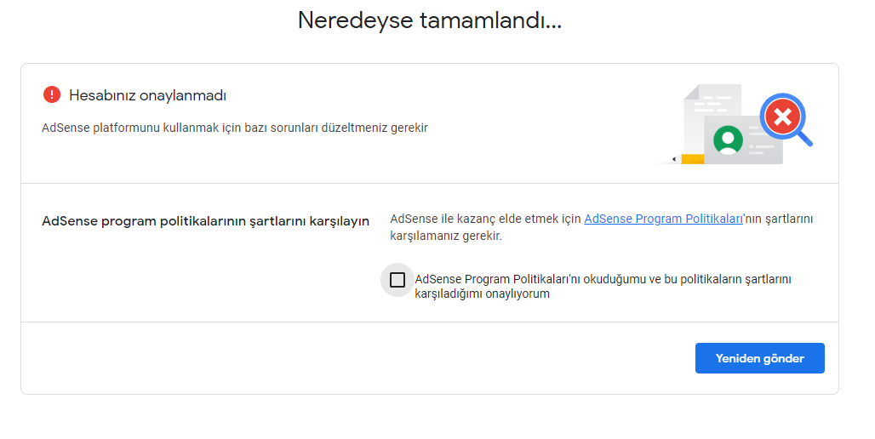Viewport: 875px width, 439px height.
Task: Click the red exclamation error icon
Action: 52,94
